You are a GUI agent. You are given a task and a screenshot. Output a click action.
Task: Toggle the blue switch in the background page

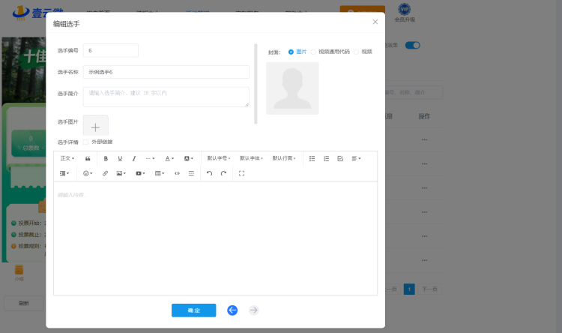pos(413,45)
